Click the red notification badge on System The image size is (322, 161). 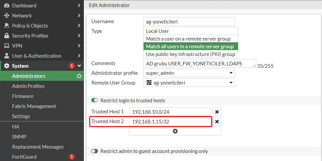tap(71, 66)
